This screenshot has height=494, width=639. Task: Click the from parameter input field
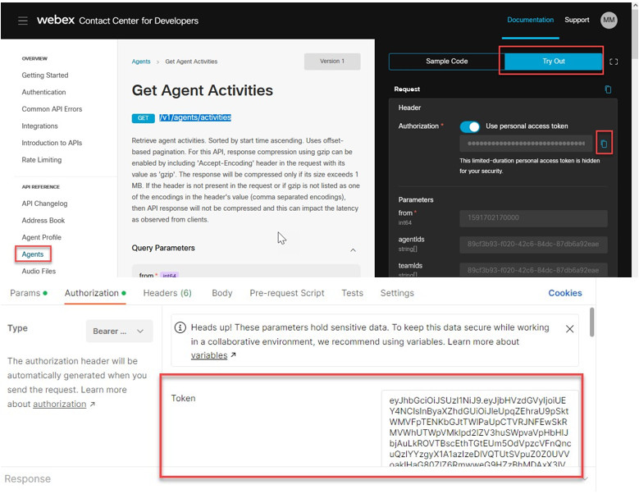pos(533,218)
